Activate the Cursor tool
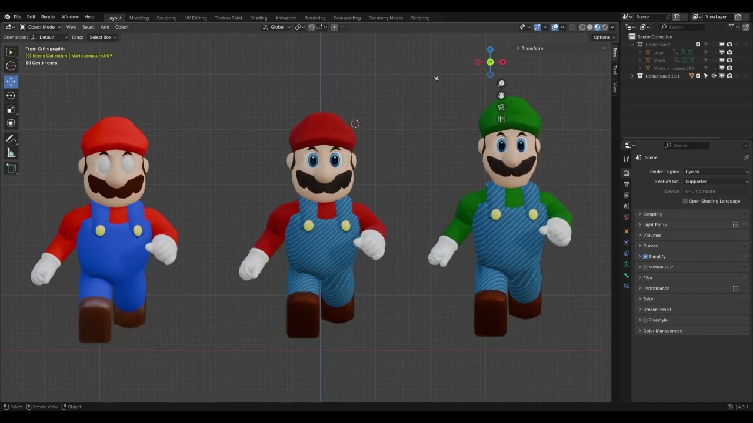Viewport: 753px width, 423px height. pyautogui.click(x=11, y=66)
